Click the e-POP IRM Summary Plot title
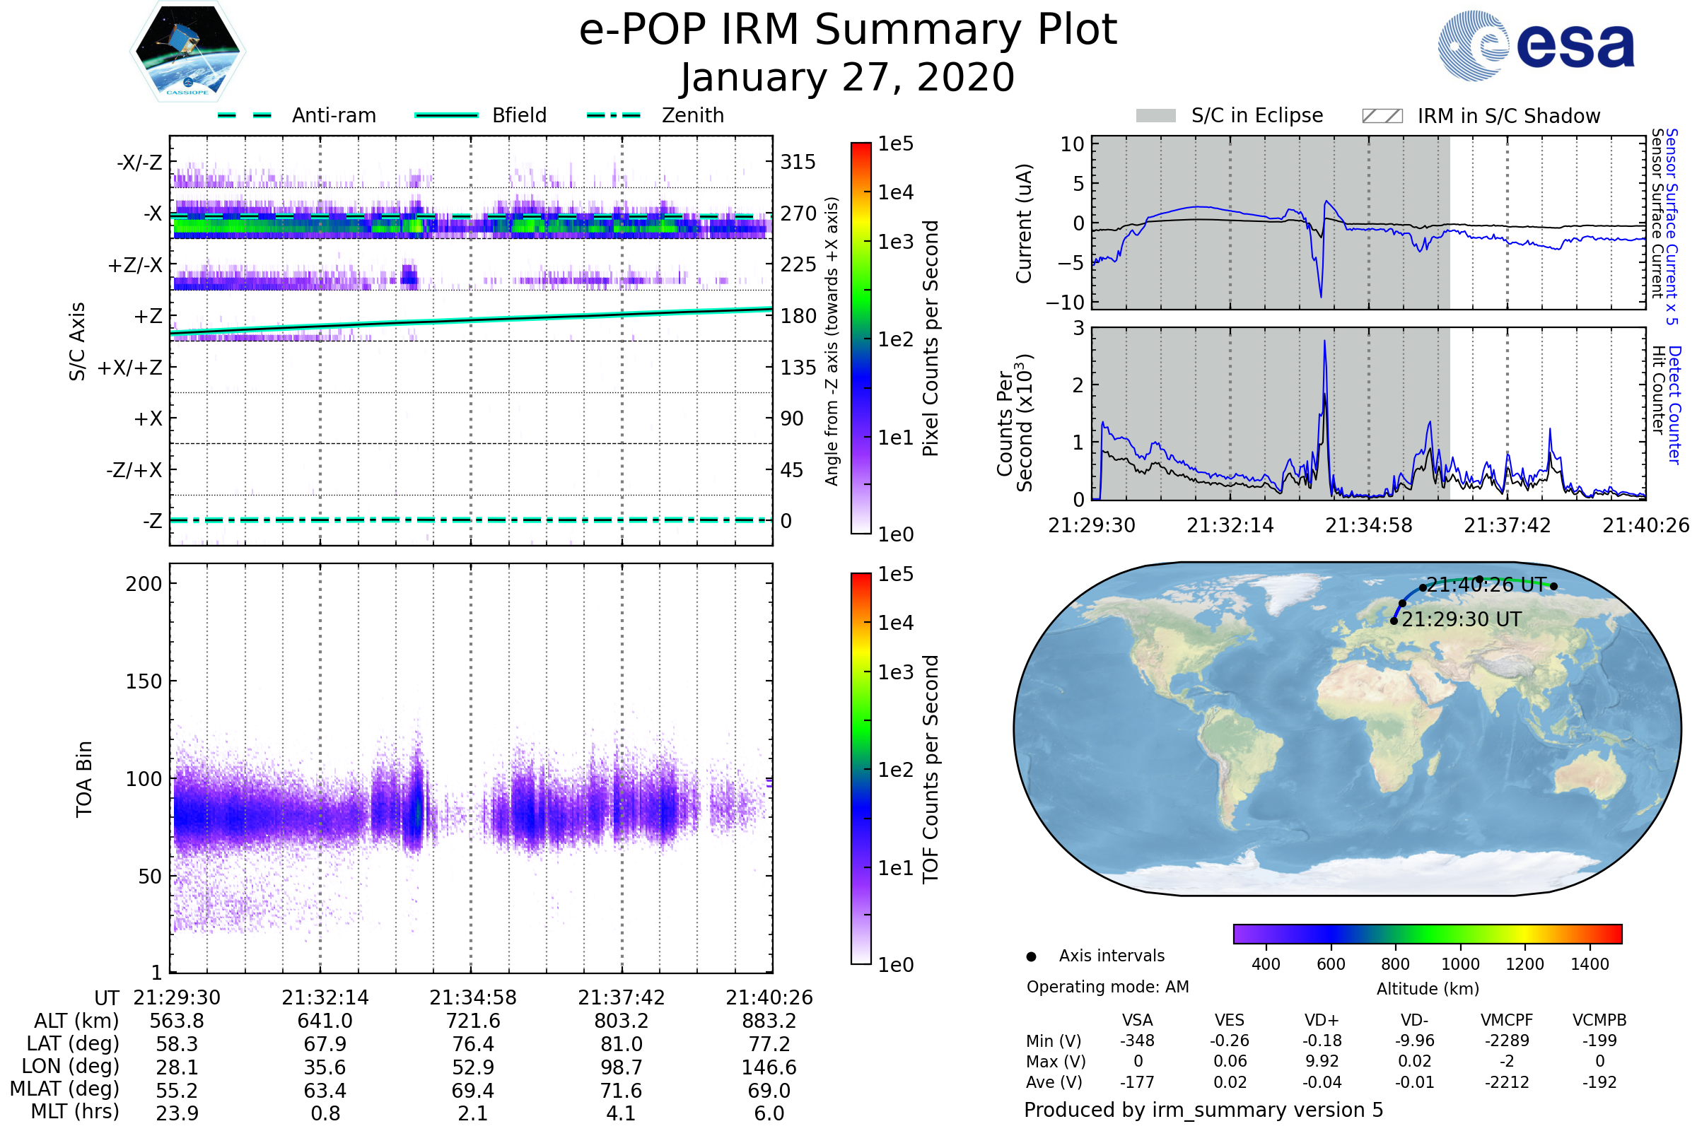 point(848,30)
